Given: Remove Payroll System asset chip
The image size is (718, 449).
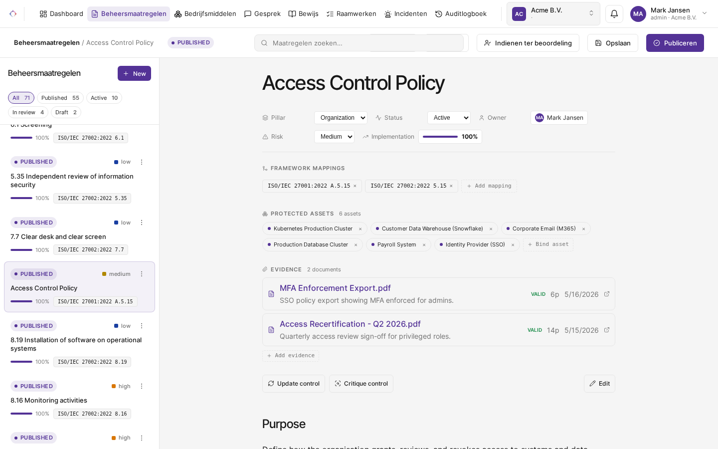Looking at the screenshot, I should (424, 245).
